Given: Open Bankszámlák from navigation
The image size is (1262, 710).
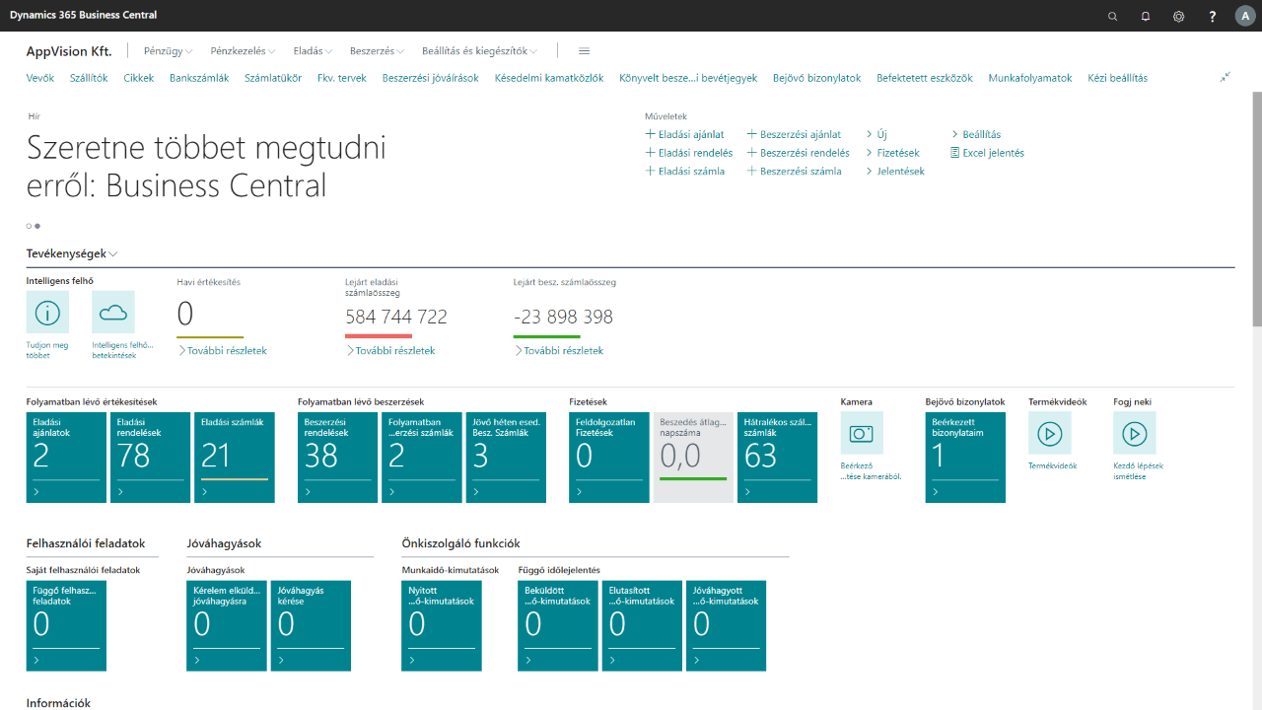Looking at the screenshot, I should pos(199,78).
